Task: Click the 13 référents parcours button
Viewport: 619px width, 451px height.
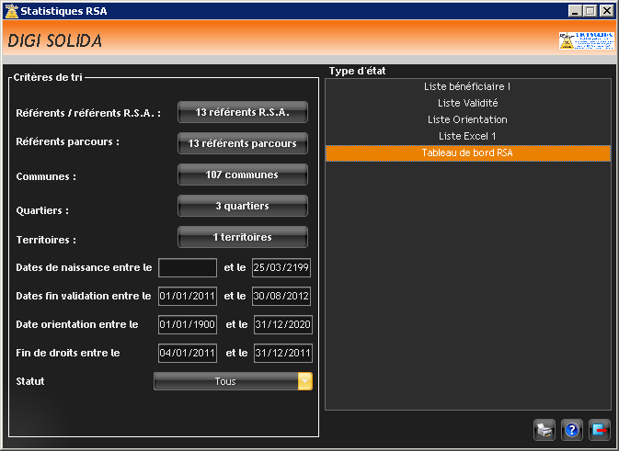Action: [x=242, y=143]
